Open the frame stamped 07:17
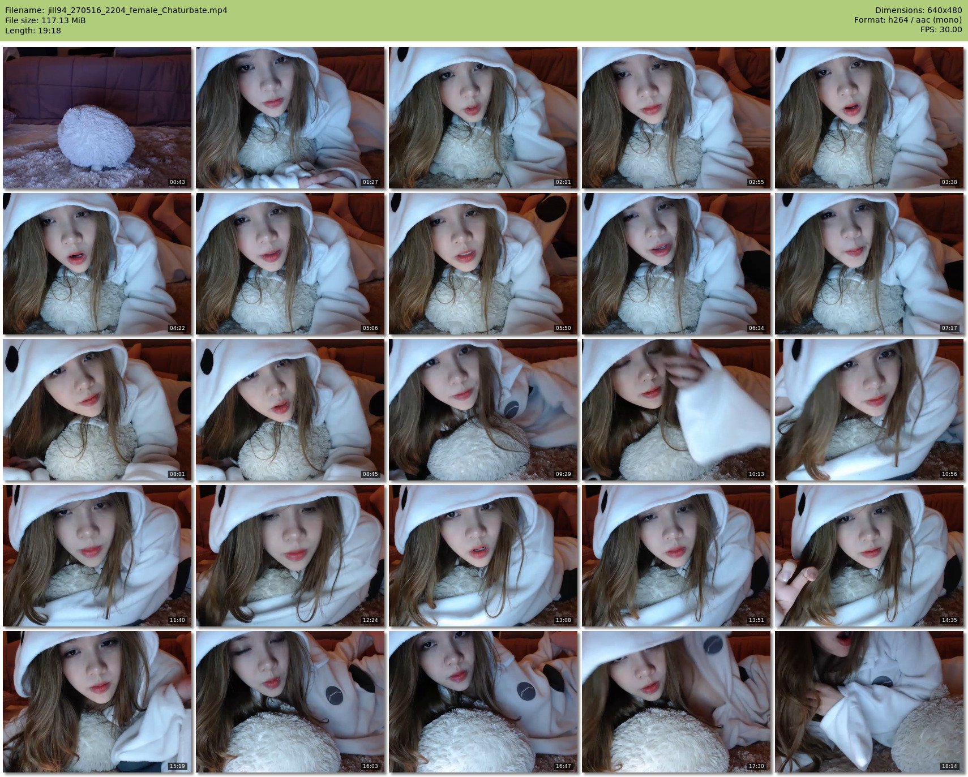Screen dimensions: 968x777 click(x=870, y=264)
